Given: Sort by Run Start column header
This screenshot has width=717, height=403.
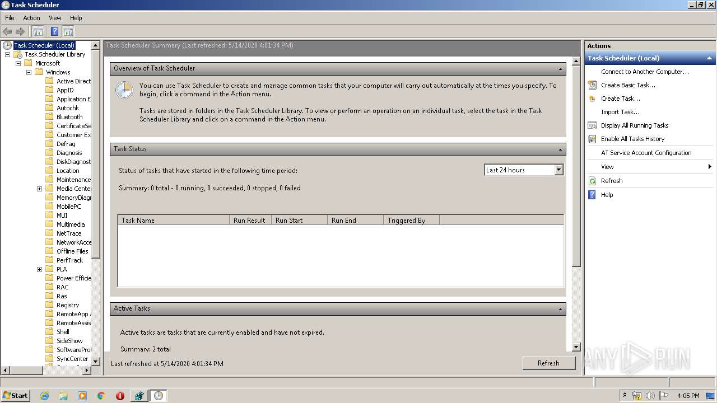Looking at the screenshot, I should point(300,221).
